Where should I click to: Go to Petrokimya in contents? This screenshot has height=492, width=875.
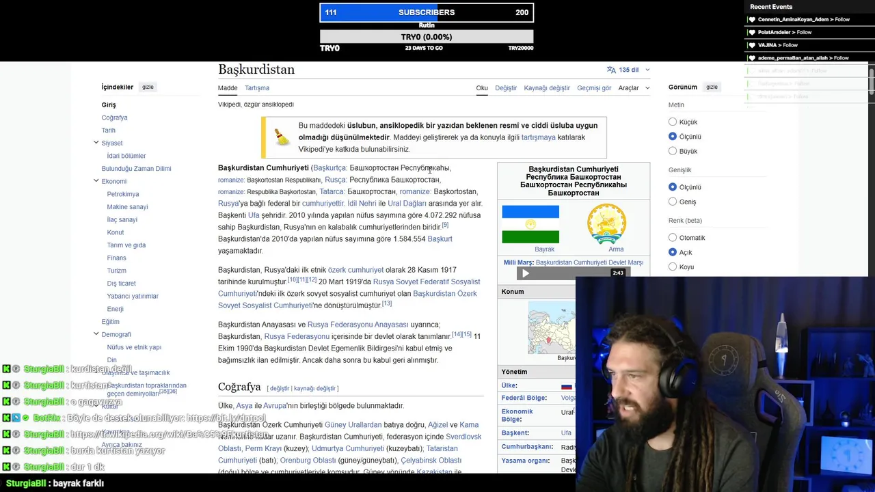pos(123,194)
